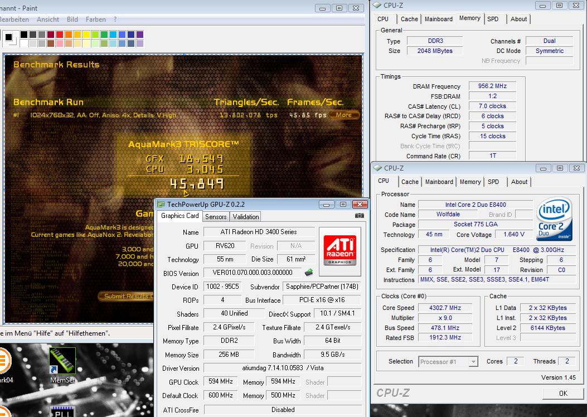587x417 pixels.
Task: Click GPU-Z title bar application icon
Action: [x=161, y=205]
